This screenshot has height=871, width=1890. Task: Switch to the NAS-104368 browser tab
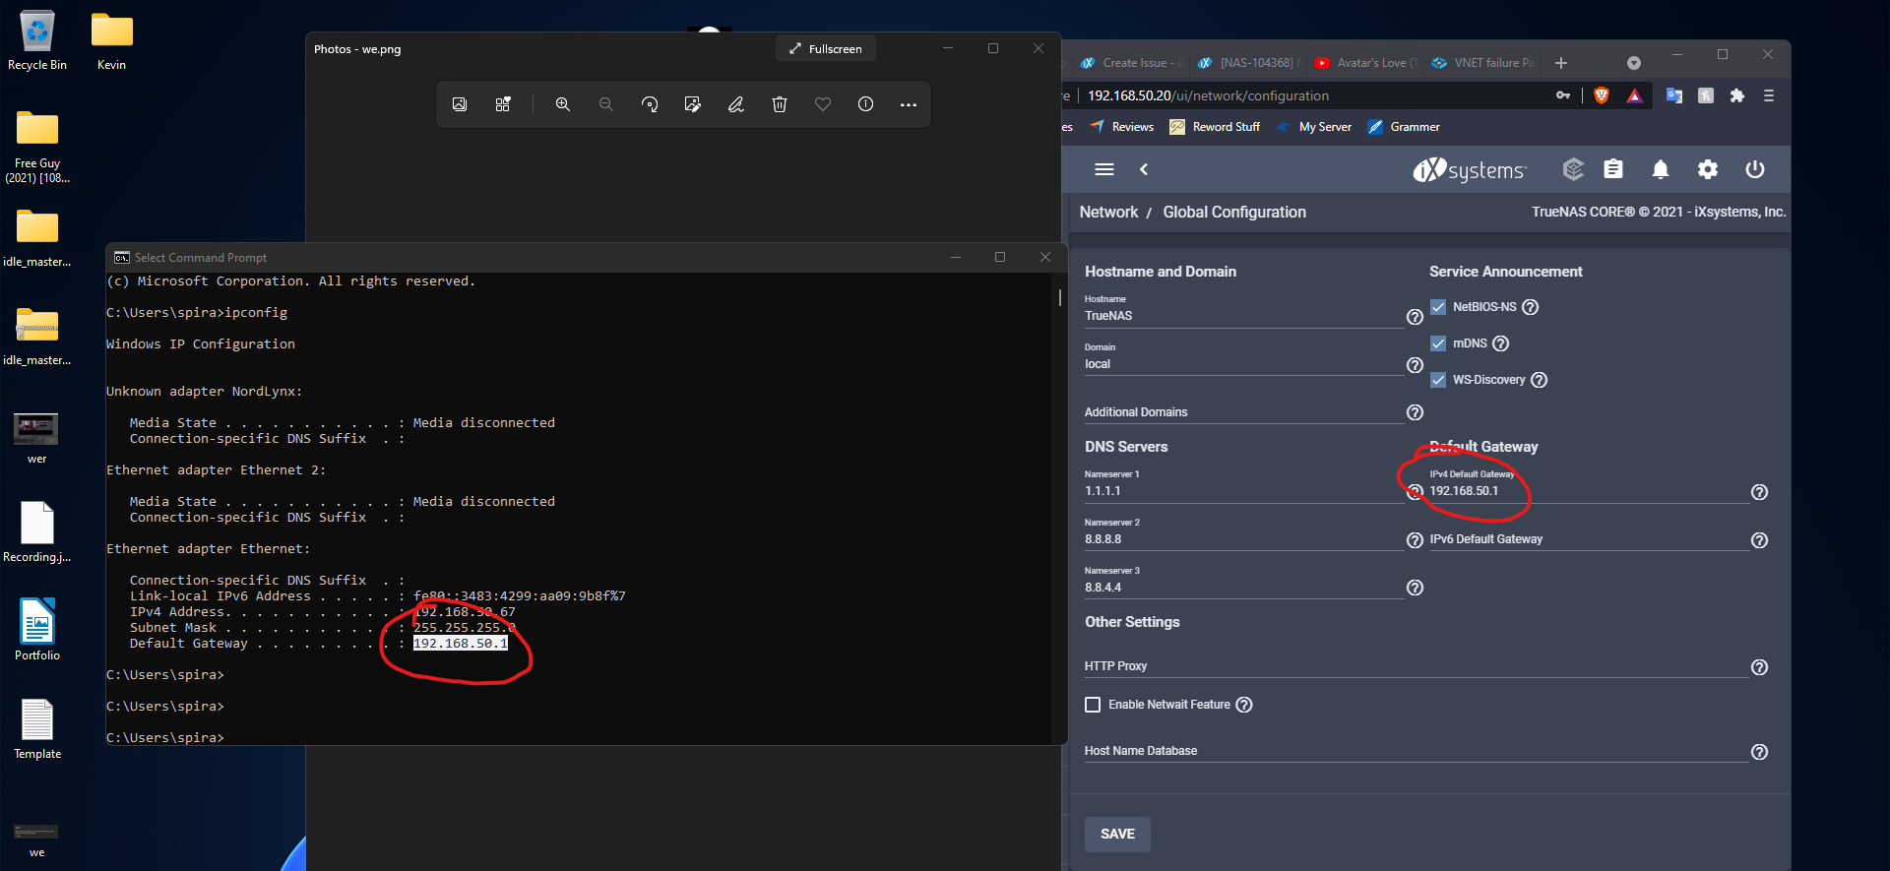1246,63
